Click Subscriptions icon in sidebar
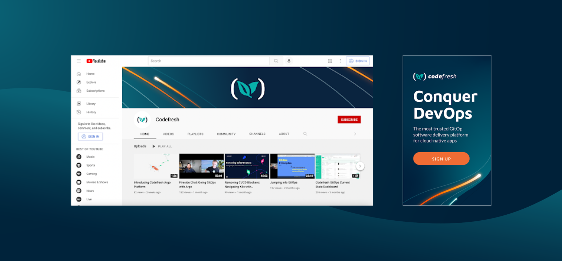Screen dimensions: 562x261 click(79, 91)
